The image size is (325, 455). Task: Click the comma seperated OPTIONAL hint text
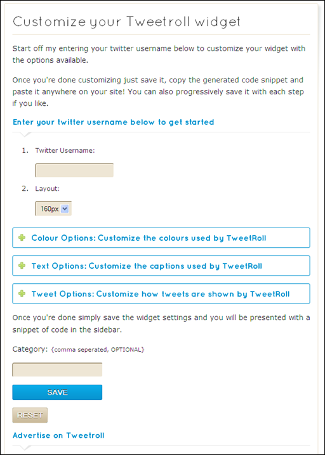coord(97,350)
